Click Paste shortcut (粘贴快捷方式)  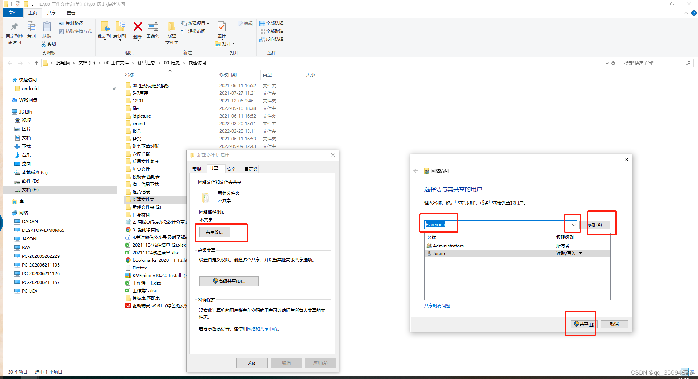[75, 31]
